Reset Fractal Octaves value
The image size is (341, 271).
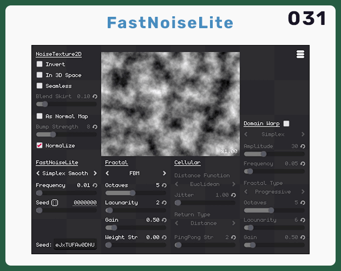tap(164, 185)
